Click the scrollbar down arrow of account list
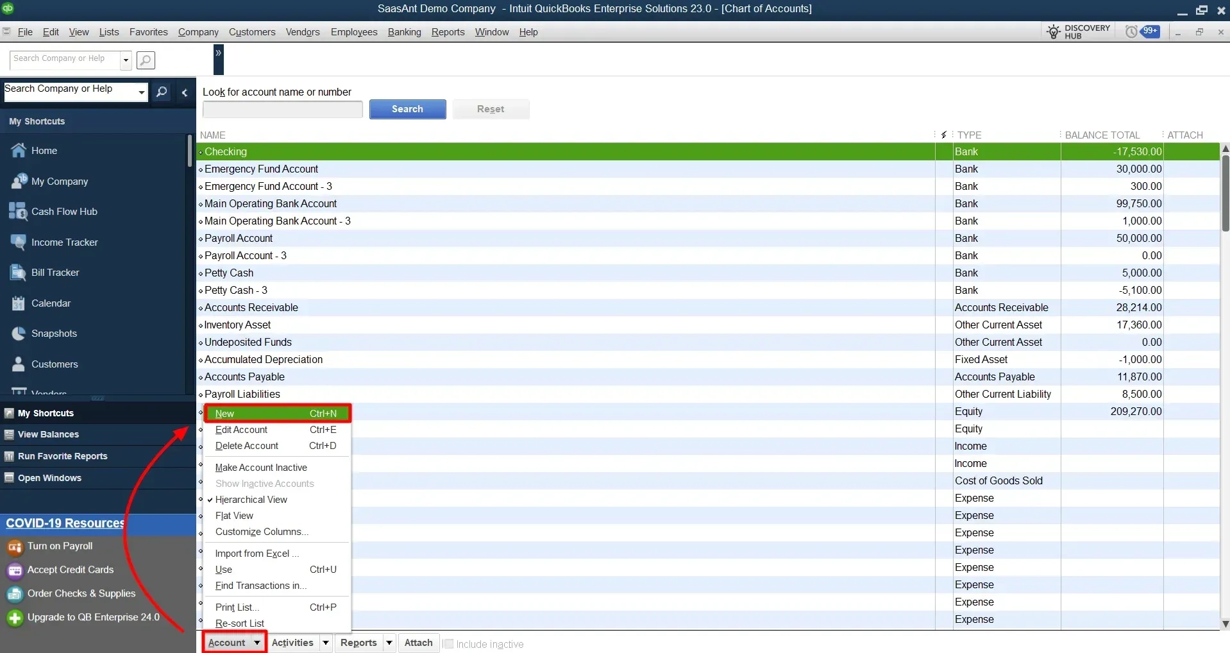The image size is (1230, 653). point(1225,623)
